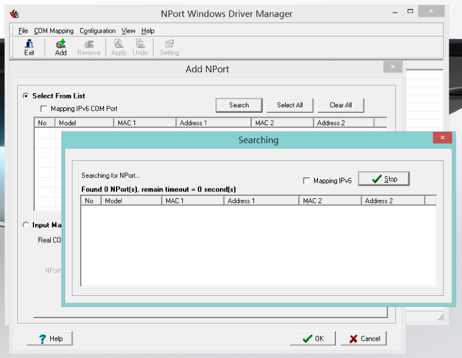Click the Add NPort toolbar icon

[x=61, y=48]
